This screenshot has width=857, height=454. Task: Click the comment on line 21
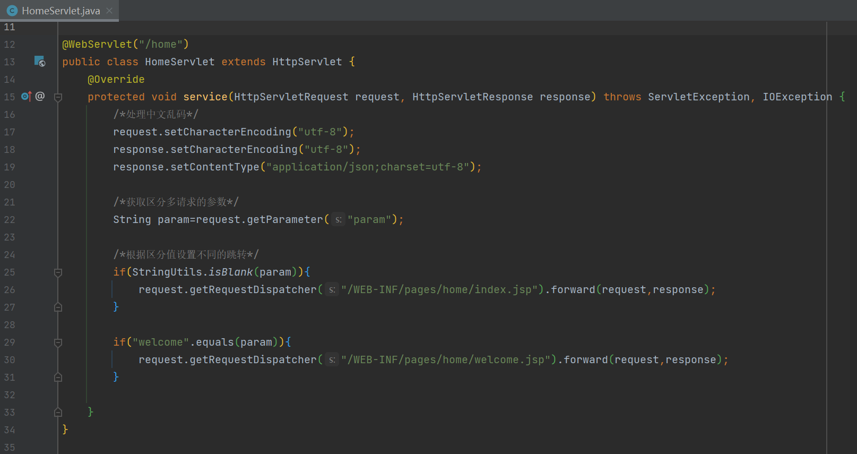(176, 202)
